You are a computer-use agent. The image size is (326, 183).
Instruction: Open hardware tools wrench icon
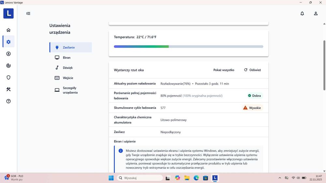point(8,89)
